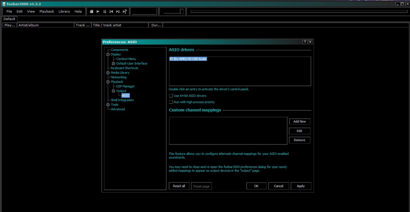
Task: Click the Dur... column header
Action: [x=156, y=25]
